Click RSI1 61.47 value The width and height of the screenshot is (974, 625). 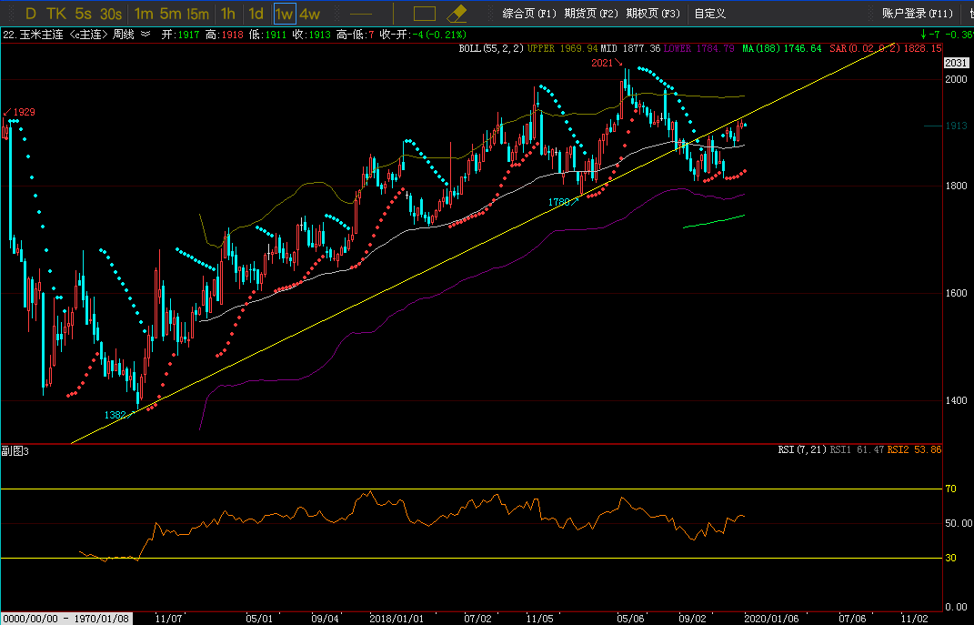click(857, 449)
